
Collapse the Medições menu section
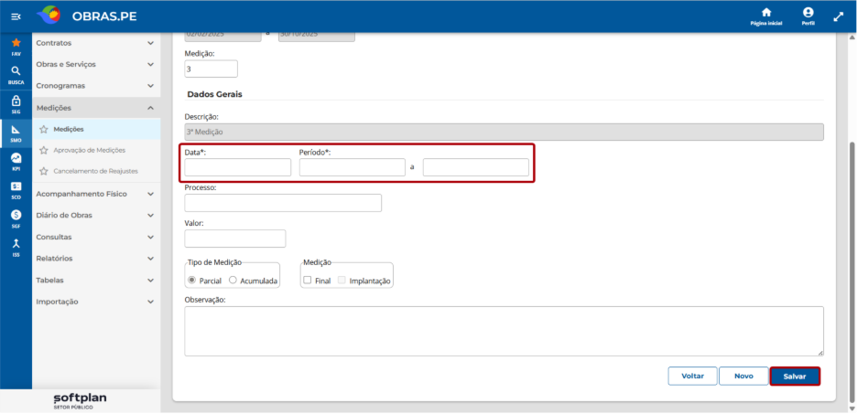[x=96, y=108]
